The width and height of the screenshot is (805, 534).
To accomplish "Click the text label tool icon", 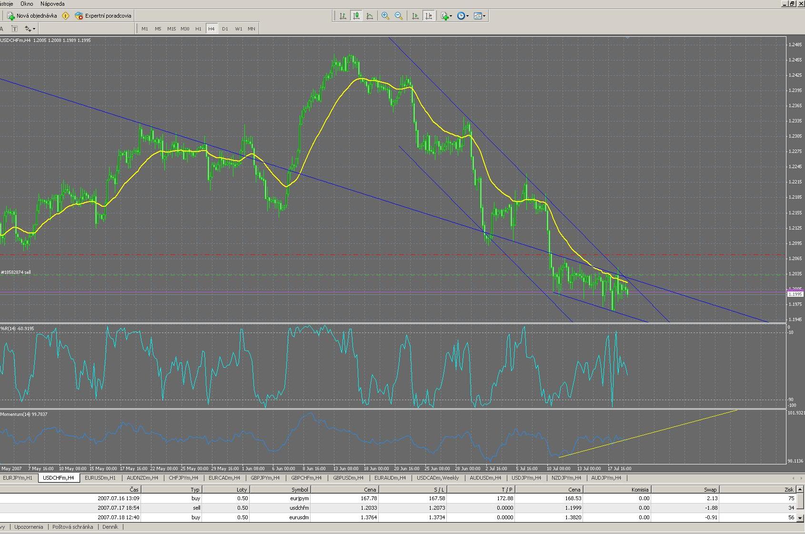I will (15, 29).
